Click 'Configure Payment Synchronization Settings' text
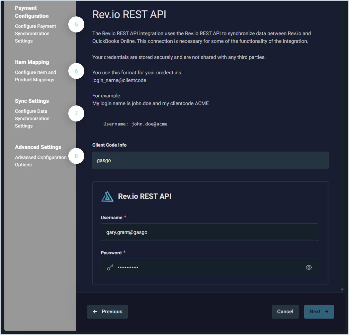The width and height of the screenshot is (349, 335). point(35,33)
